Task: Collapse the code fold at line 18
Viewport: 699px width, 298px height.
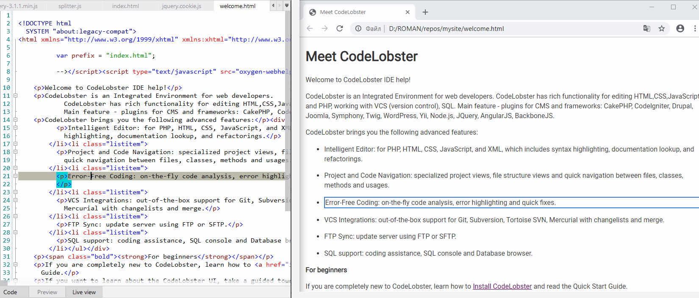Action: (15, 152)
